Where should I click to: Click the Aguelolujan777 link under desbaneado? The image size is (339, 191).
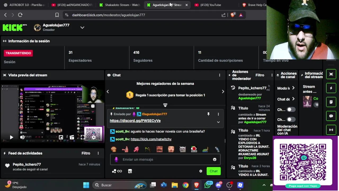[x=249, y=98]
